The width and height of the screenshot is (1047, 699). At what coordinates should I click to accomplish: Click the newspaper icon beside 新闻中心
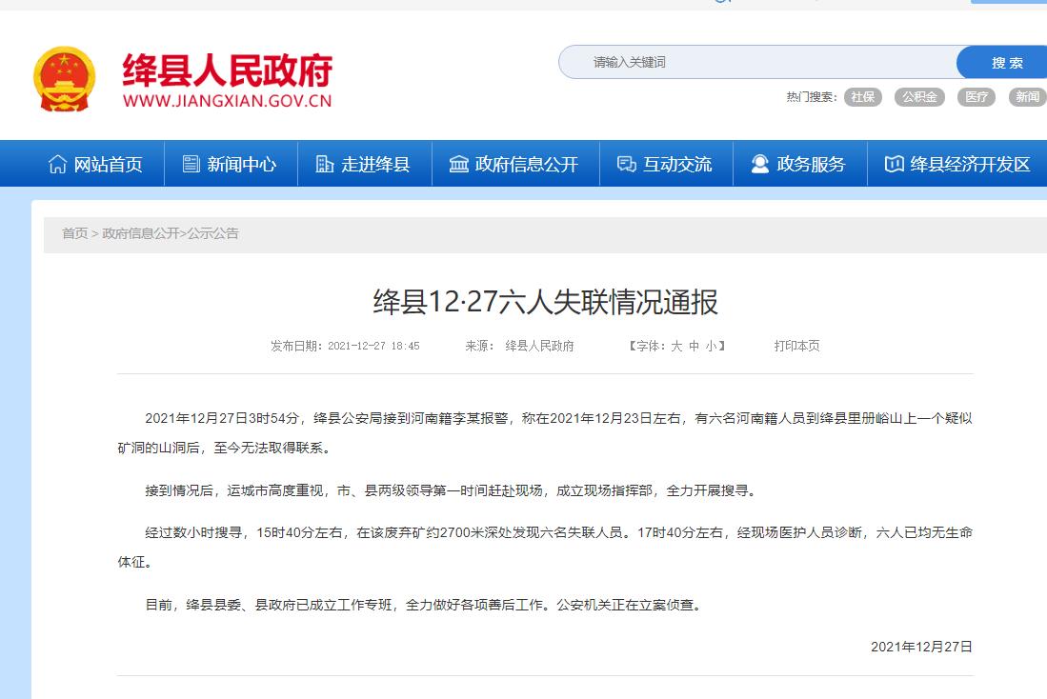(x=191, y=164)
